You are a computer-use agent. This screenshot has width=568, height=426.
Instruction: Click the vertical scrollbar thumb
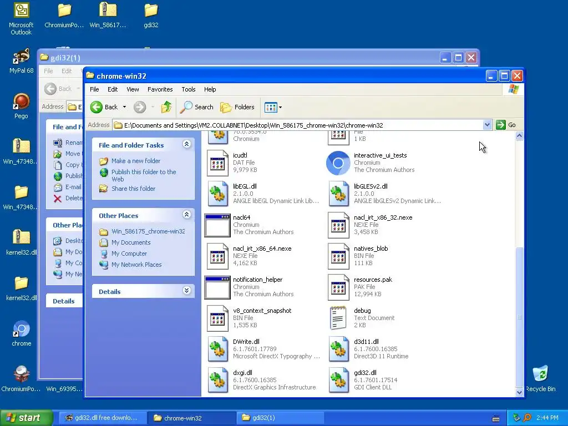tap(519, 317)
